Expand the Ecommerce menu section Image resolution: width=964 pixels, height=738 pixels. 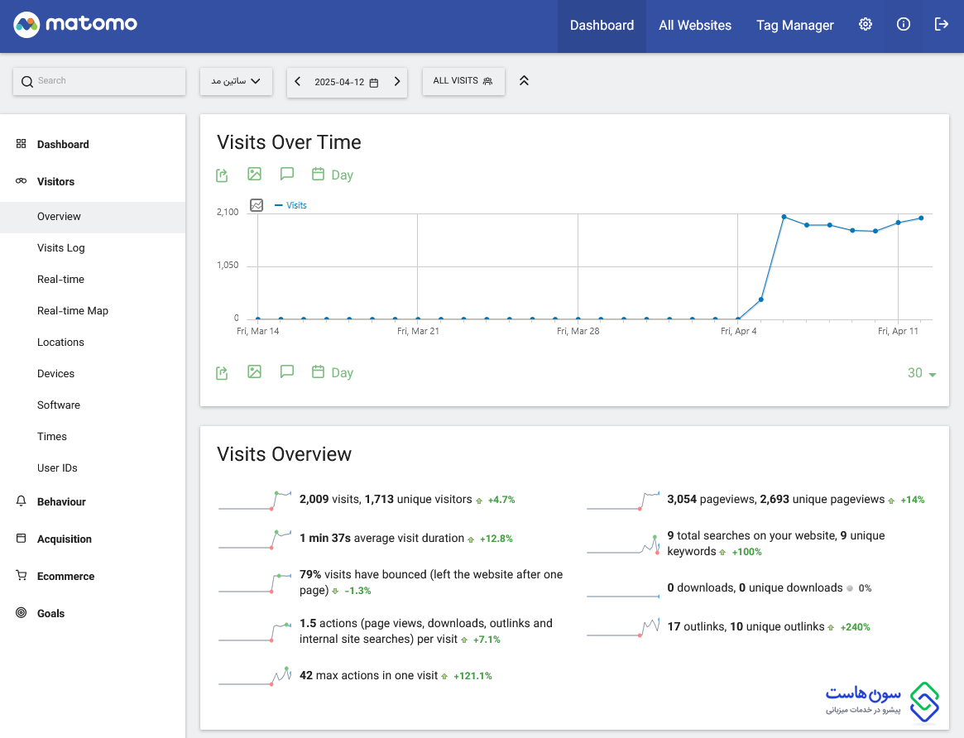[65, 577]
